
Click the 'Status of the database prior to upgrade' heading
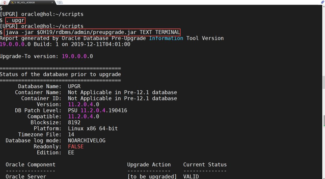point(60,74)
